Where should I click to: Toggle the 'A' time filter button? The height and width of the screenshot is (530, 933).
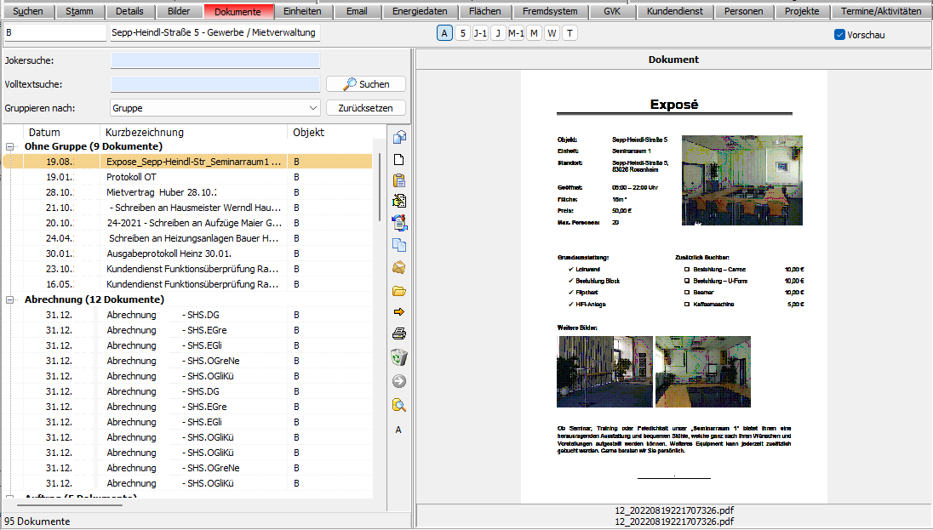444,33
